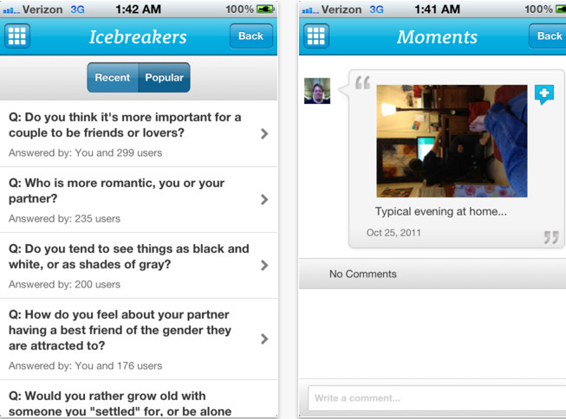Viewport: 566px width, 419px height.
Task: Tap the battery icon in the Icebreakers status bar
Action: click(265, 9)
